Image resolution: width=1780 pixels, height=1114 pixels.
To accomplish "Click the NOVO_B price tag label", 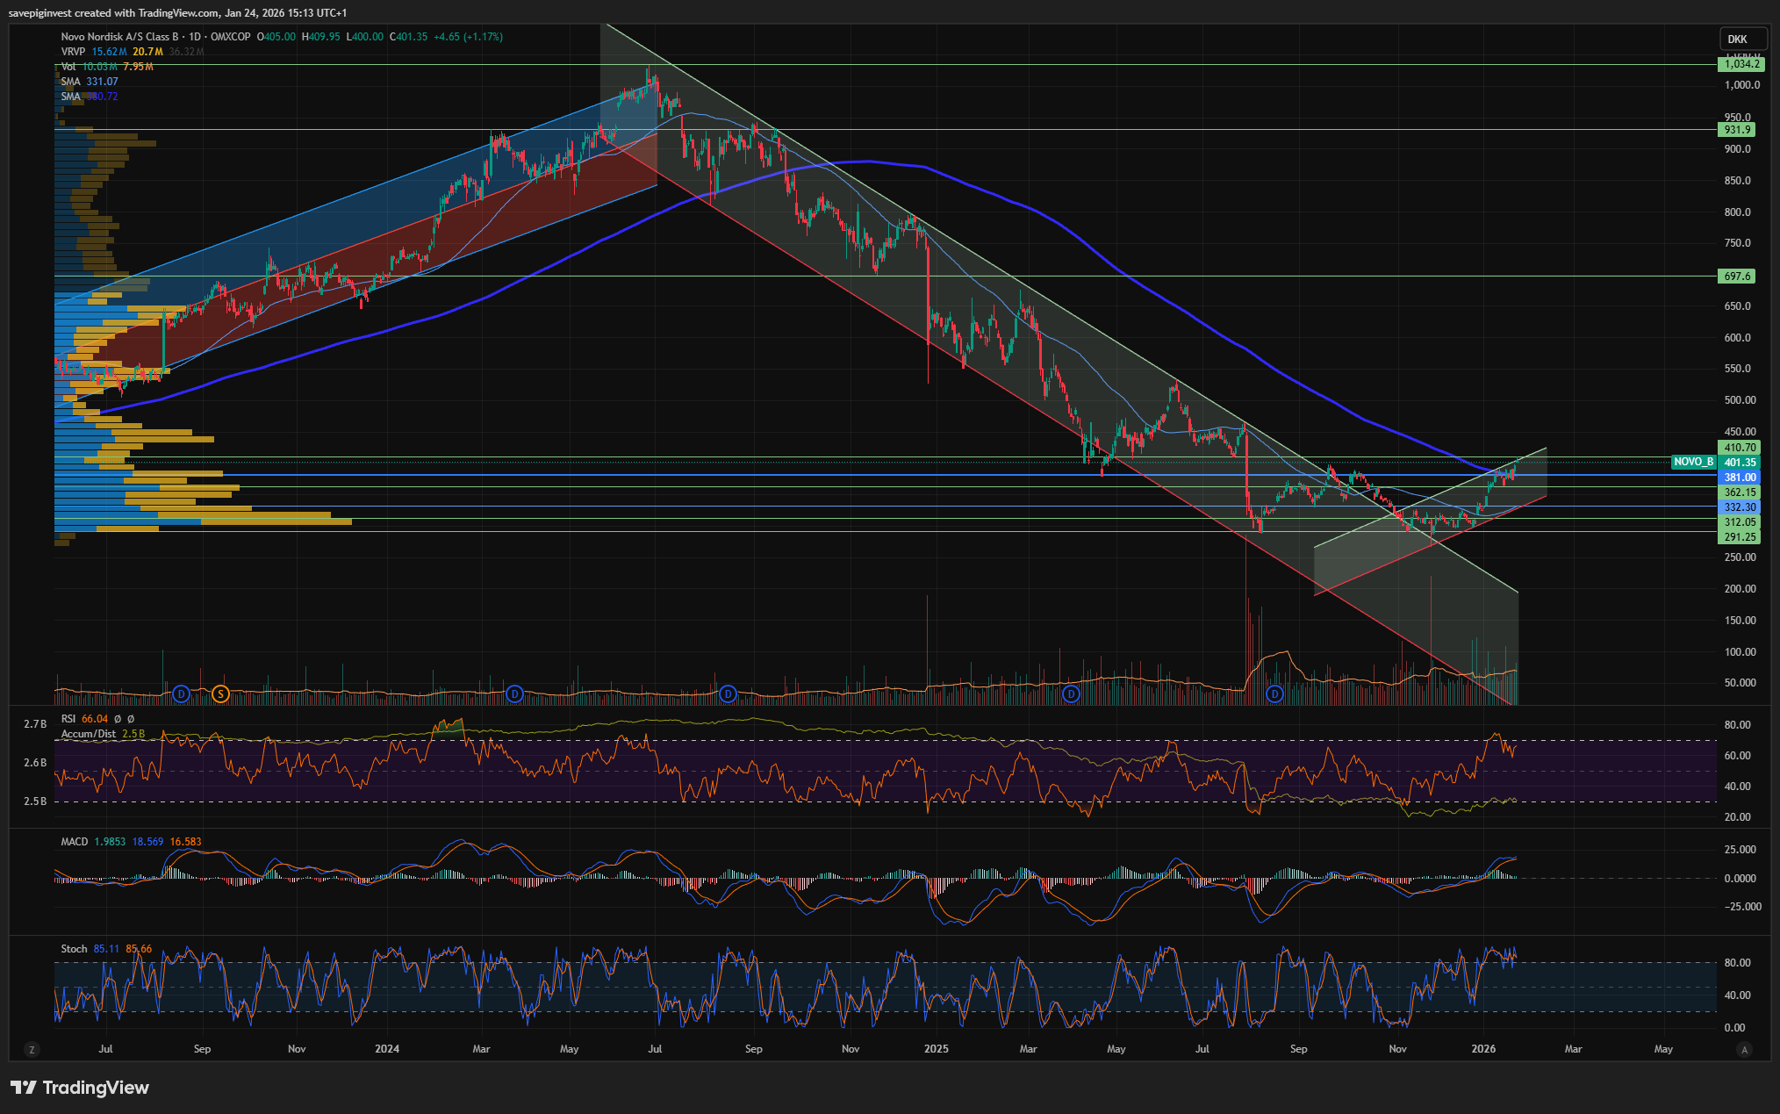I will (1693, 462).
